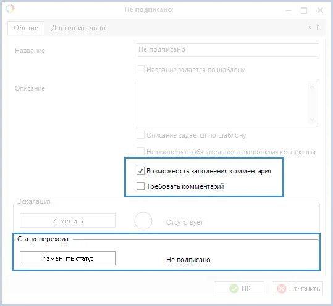Open the Дополнительно tab
The height and width of the screenshot is (306, 333).
coord(78,28)
